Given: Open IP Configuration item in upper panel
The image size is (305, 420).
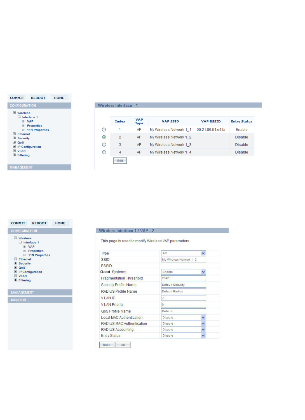Looking at the screenshot, I should pos(29,147).
